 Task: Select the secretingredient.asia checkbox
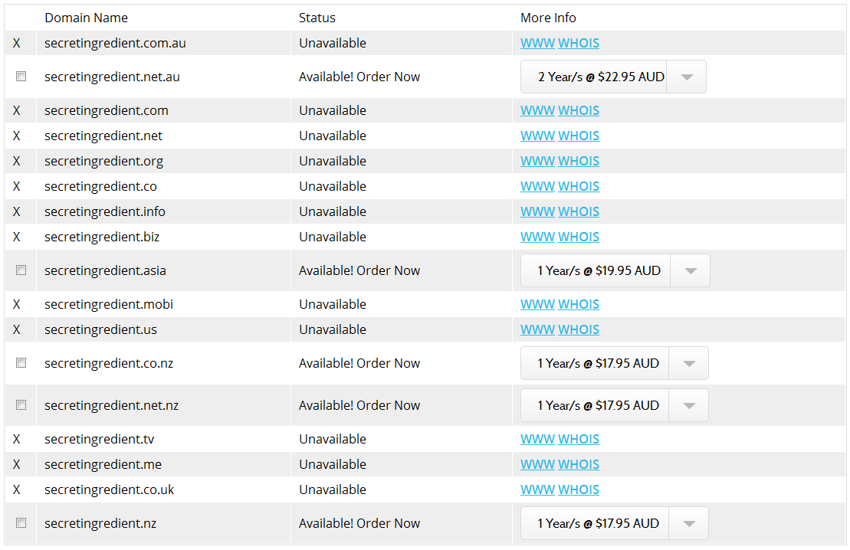[x=21, y=270]
